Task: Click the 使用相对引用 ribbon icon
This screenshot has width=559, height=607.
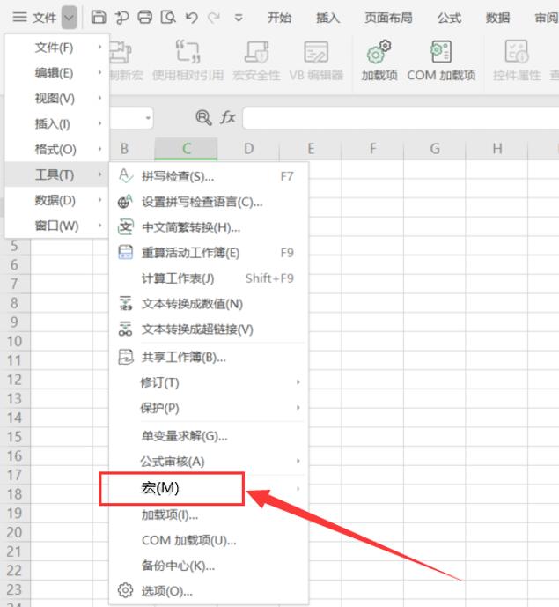Action: (x=188, y=51)
